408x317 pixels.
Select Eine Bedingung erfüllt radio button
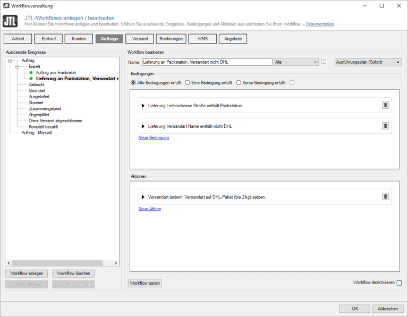[x=188, y=83]
